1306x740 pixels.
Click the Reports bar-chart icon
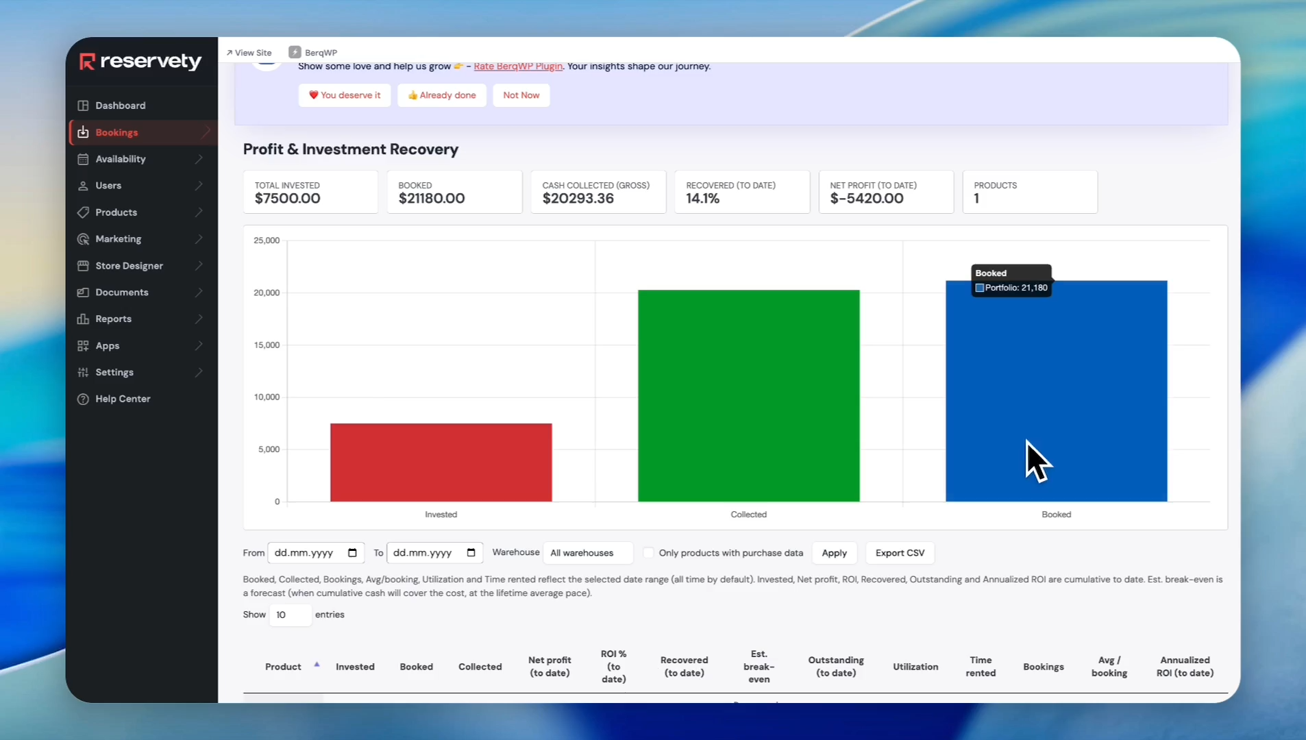tap(83, 319)
